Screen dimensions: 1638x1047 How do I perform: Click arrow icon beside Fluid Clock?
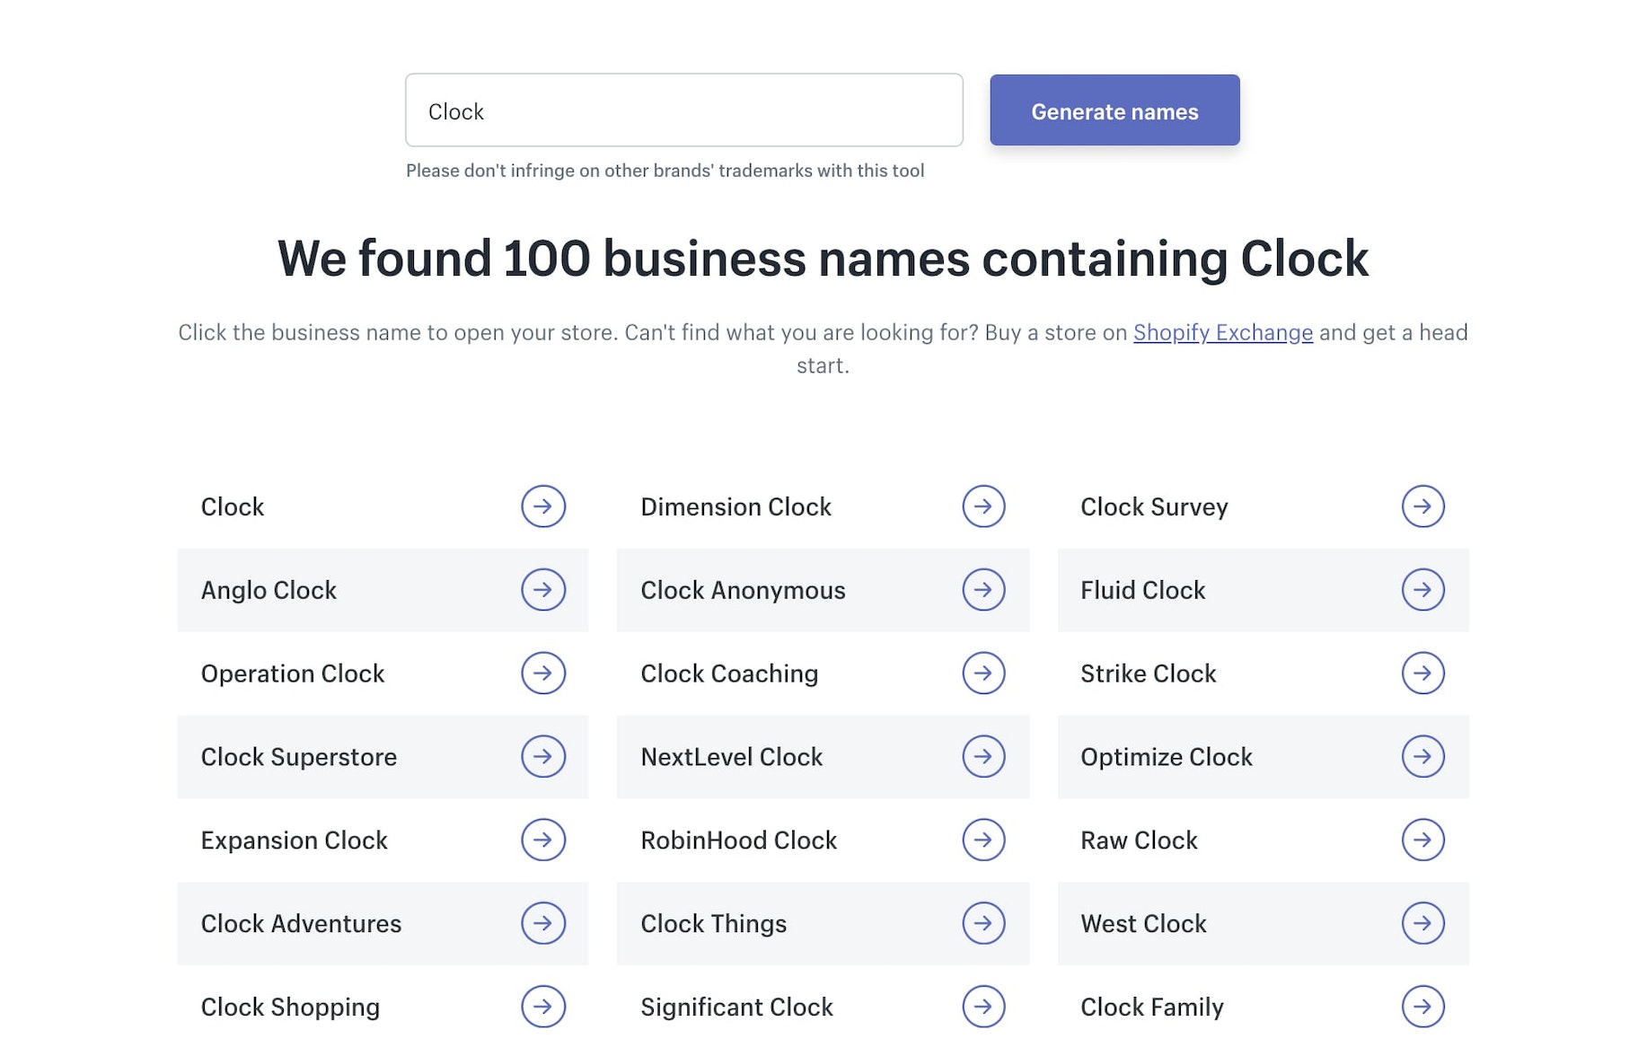point(1422,590)
